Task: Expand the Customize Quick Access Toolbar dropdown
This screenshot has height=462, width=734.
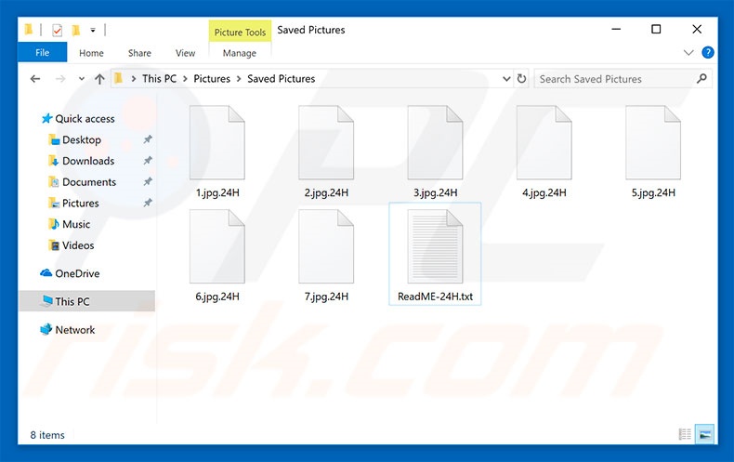Action: click(x=93, y=31)
